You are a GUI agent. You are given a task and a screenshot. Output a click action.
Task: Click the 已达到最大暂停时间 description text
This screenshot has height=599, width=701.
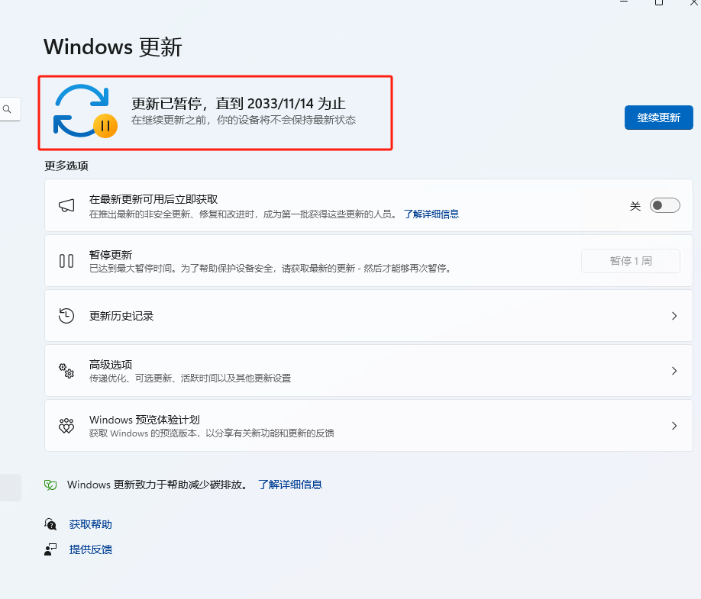(271, 269)
